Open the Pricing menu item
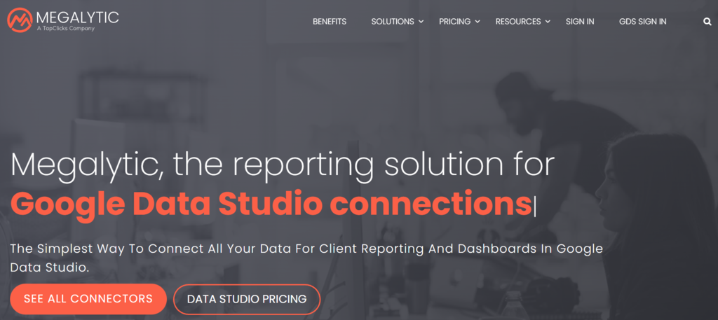 454,22
